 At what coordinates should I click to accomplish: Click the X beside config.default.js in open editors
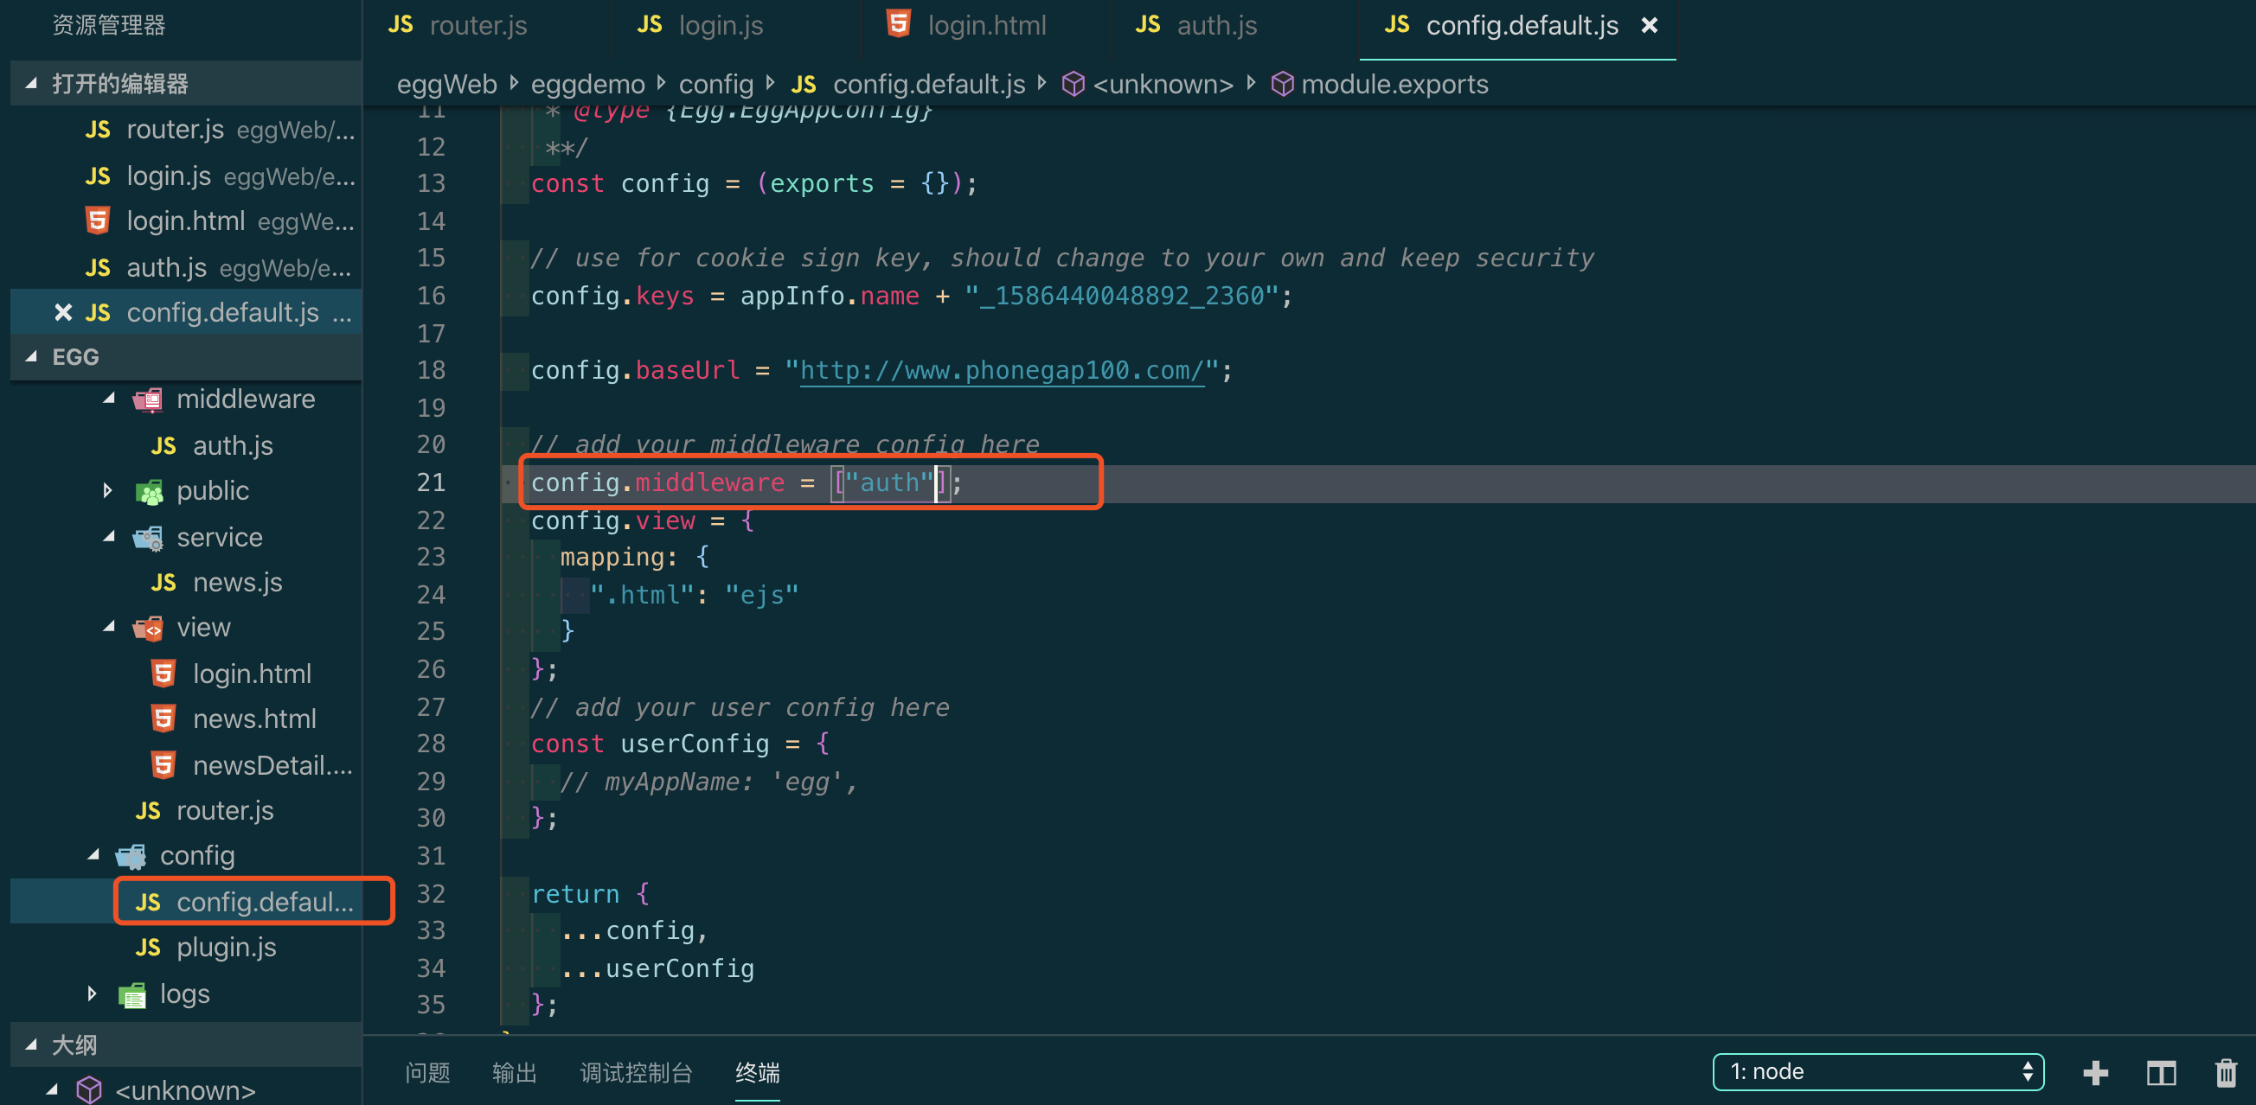[62, 313]
